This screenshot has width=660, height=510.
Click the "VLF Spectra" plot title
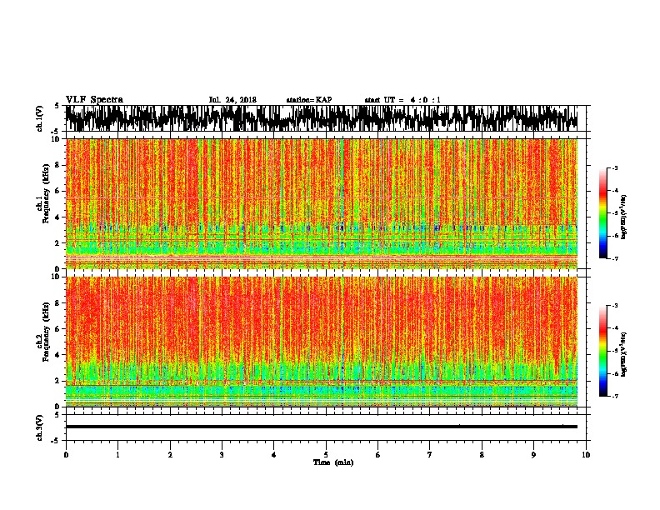pos(94,100)
